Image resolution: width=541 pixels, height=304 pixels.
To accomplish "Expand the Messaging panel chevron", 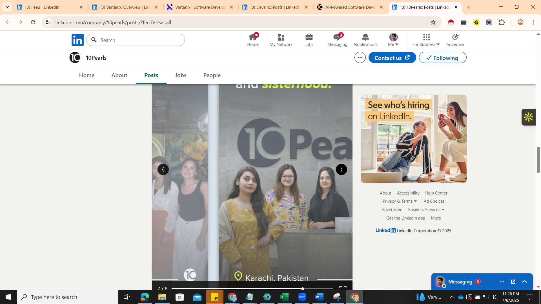I will (x=524, y=282).
